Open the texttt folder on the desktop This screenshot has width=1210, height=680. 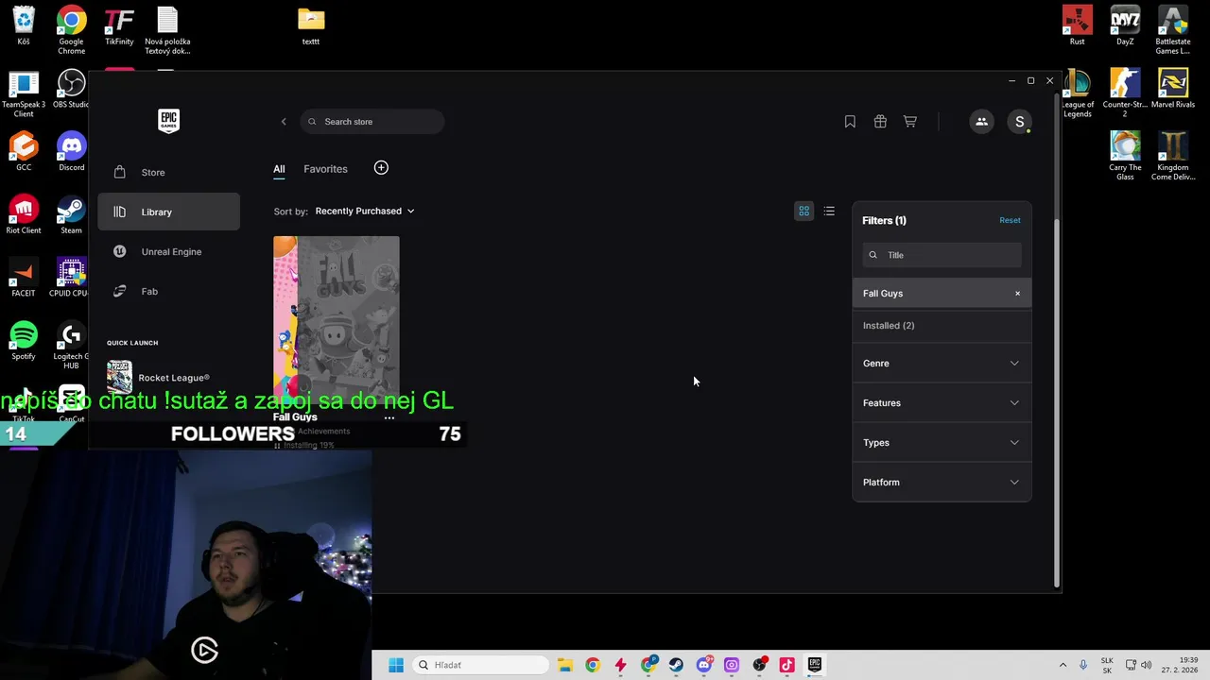(311, 26)
